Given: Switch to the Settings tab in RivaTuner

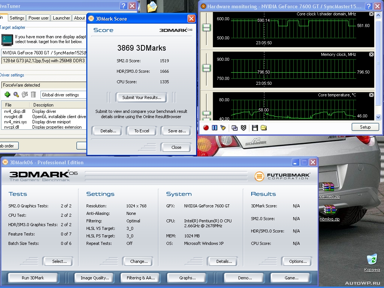Looking at the screenshot, I should coord(17,18).
